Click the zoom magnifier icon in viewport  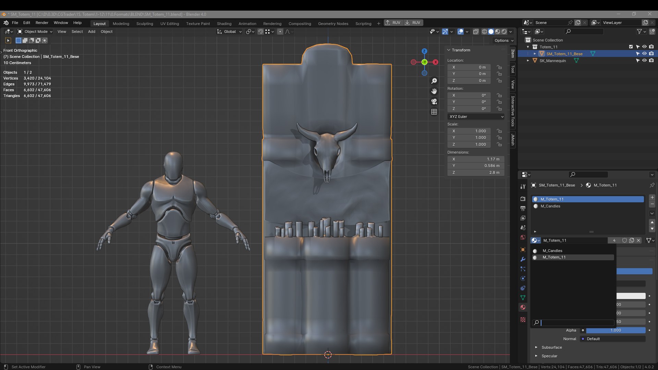(434, 81)
